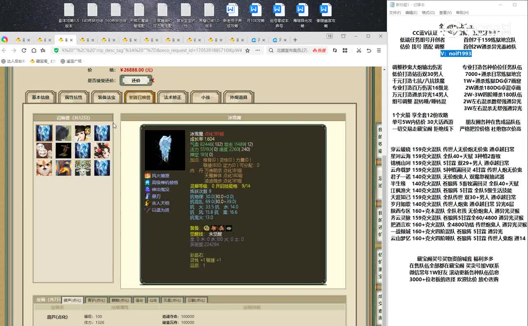
Task: Select the girl with gold headdress pet
Action: (82, 133)
